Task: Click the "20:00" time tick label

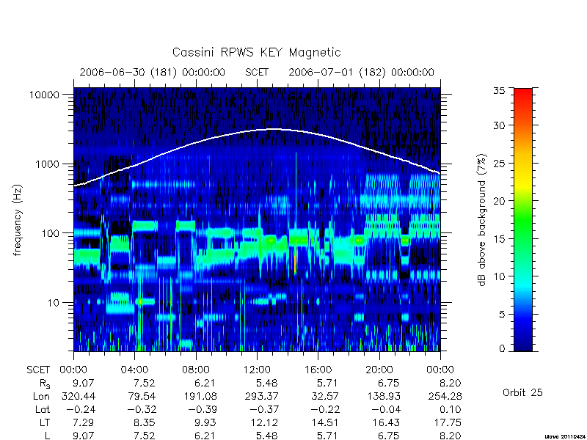Action: pyautogui.click(x=379, y=370)
